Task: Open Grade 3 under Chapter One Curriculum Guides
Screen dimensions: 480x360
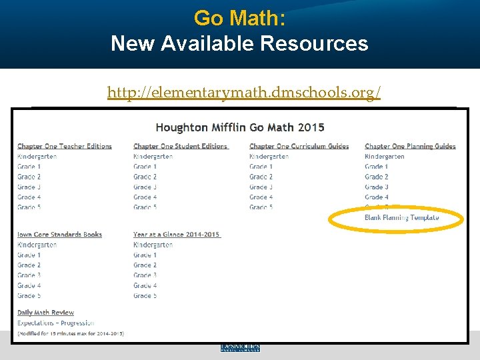Action: tap(261, 187)
